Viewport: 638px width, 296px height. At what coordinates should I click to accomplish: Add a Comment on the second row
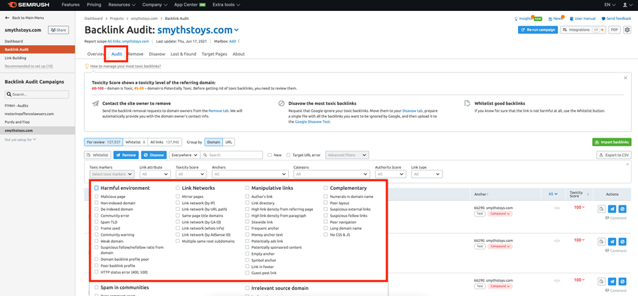coord(615,251)
